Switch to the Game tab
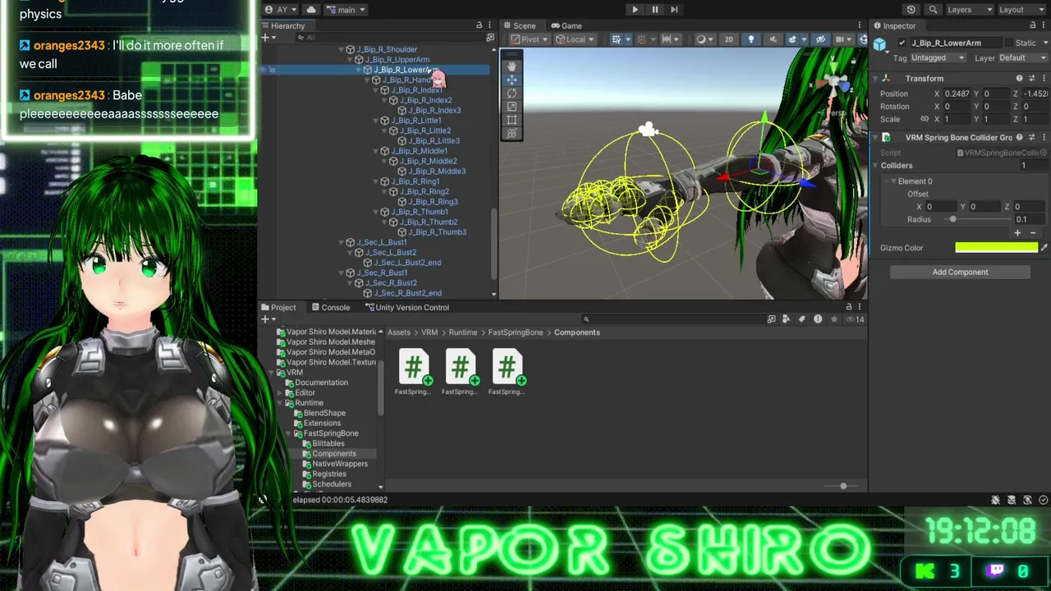 point(567,26)
